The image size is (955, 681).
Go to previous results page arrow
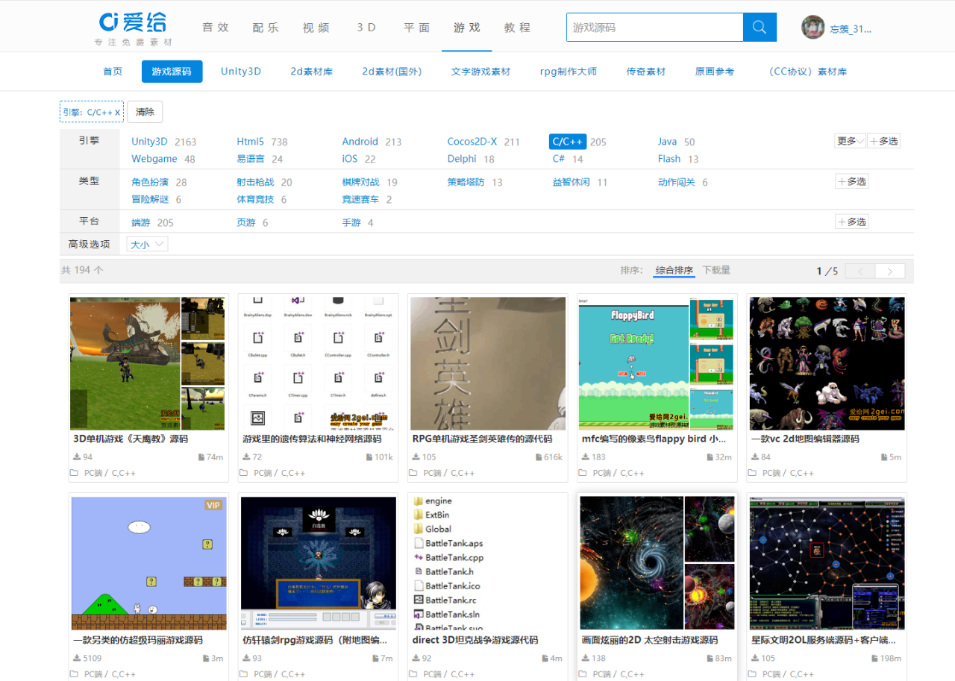861,272
